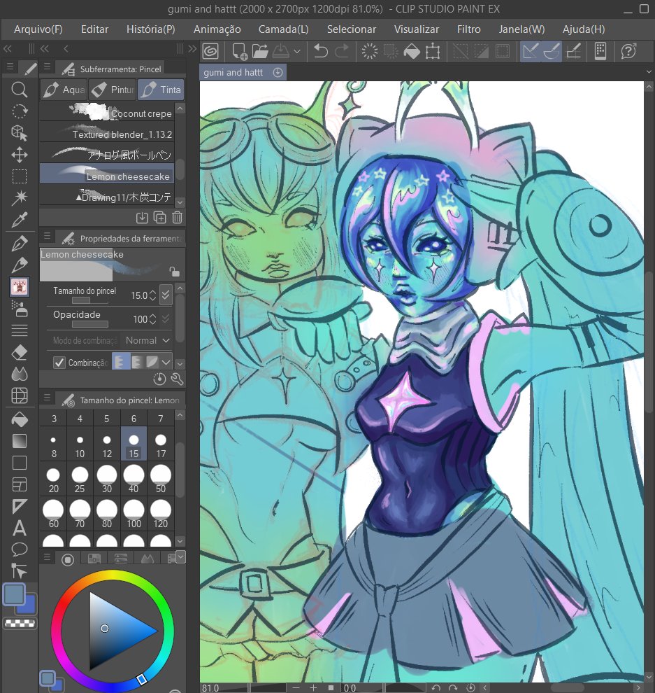655x693 pixels.
Task: Delete sub tool with trash icon
Action: [177, 217]
